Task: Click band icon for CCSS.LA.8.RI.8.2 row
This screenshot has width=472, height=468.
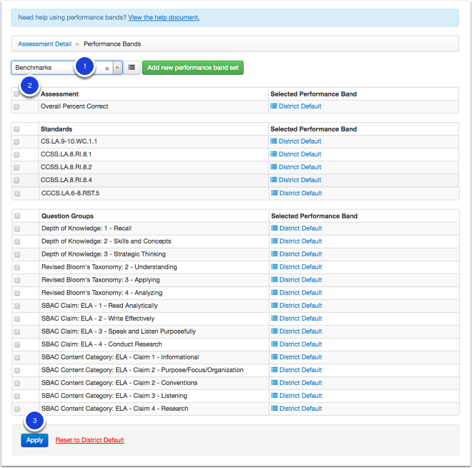Action: (x=274, y=167)
